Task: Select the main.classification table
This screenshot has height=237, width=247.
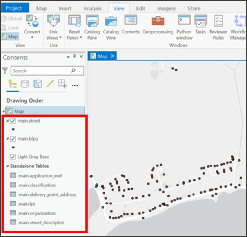Action: pos(37,185)
